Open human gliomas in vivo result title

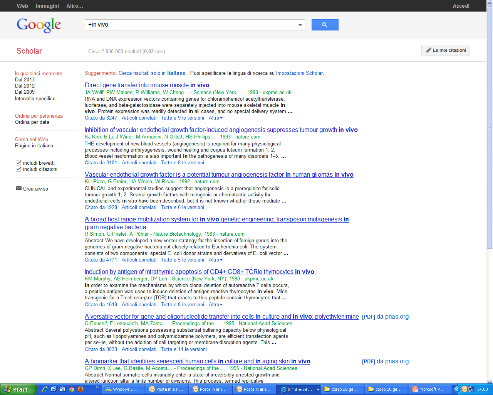tap(219, 174)
